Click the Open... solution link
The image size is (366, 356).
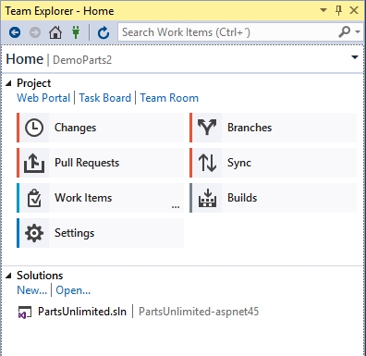point(73,290)
